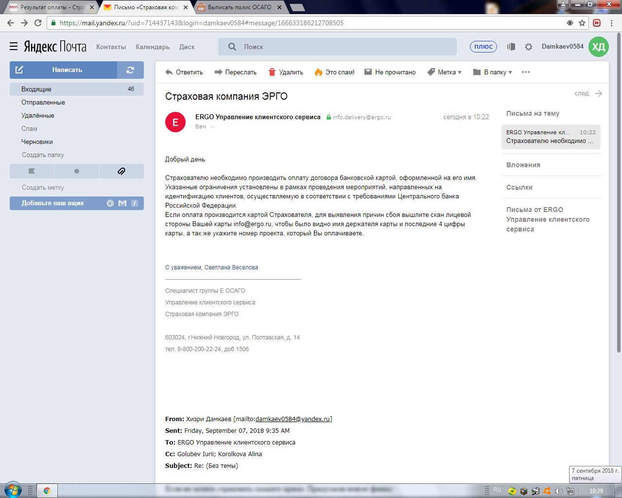Focus the Поиск search field
Screen dimensions: 622x498
[337, 47]
